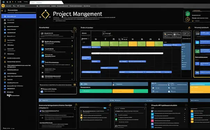Toggle the second yellow checkbox in bottom file list

click(81, 118)
